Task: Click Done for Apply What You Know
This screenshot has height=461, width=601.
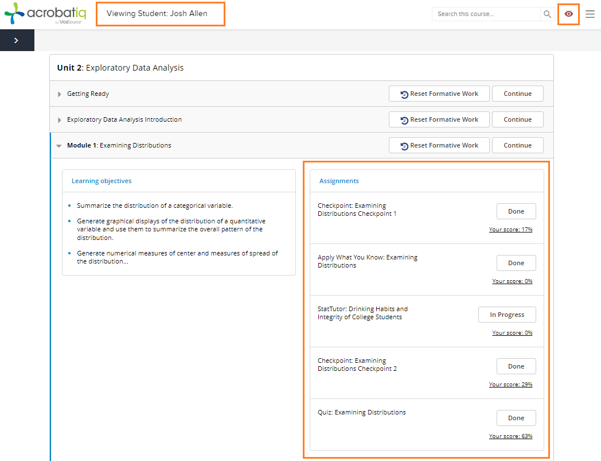Action: click(x=516, y=263)
